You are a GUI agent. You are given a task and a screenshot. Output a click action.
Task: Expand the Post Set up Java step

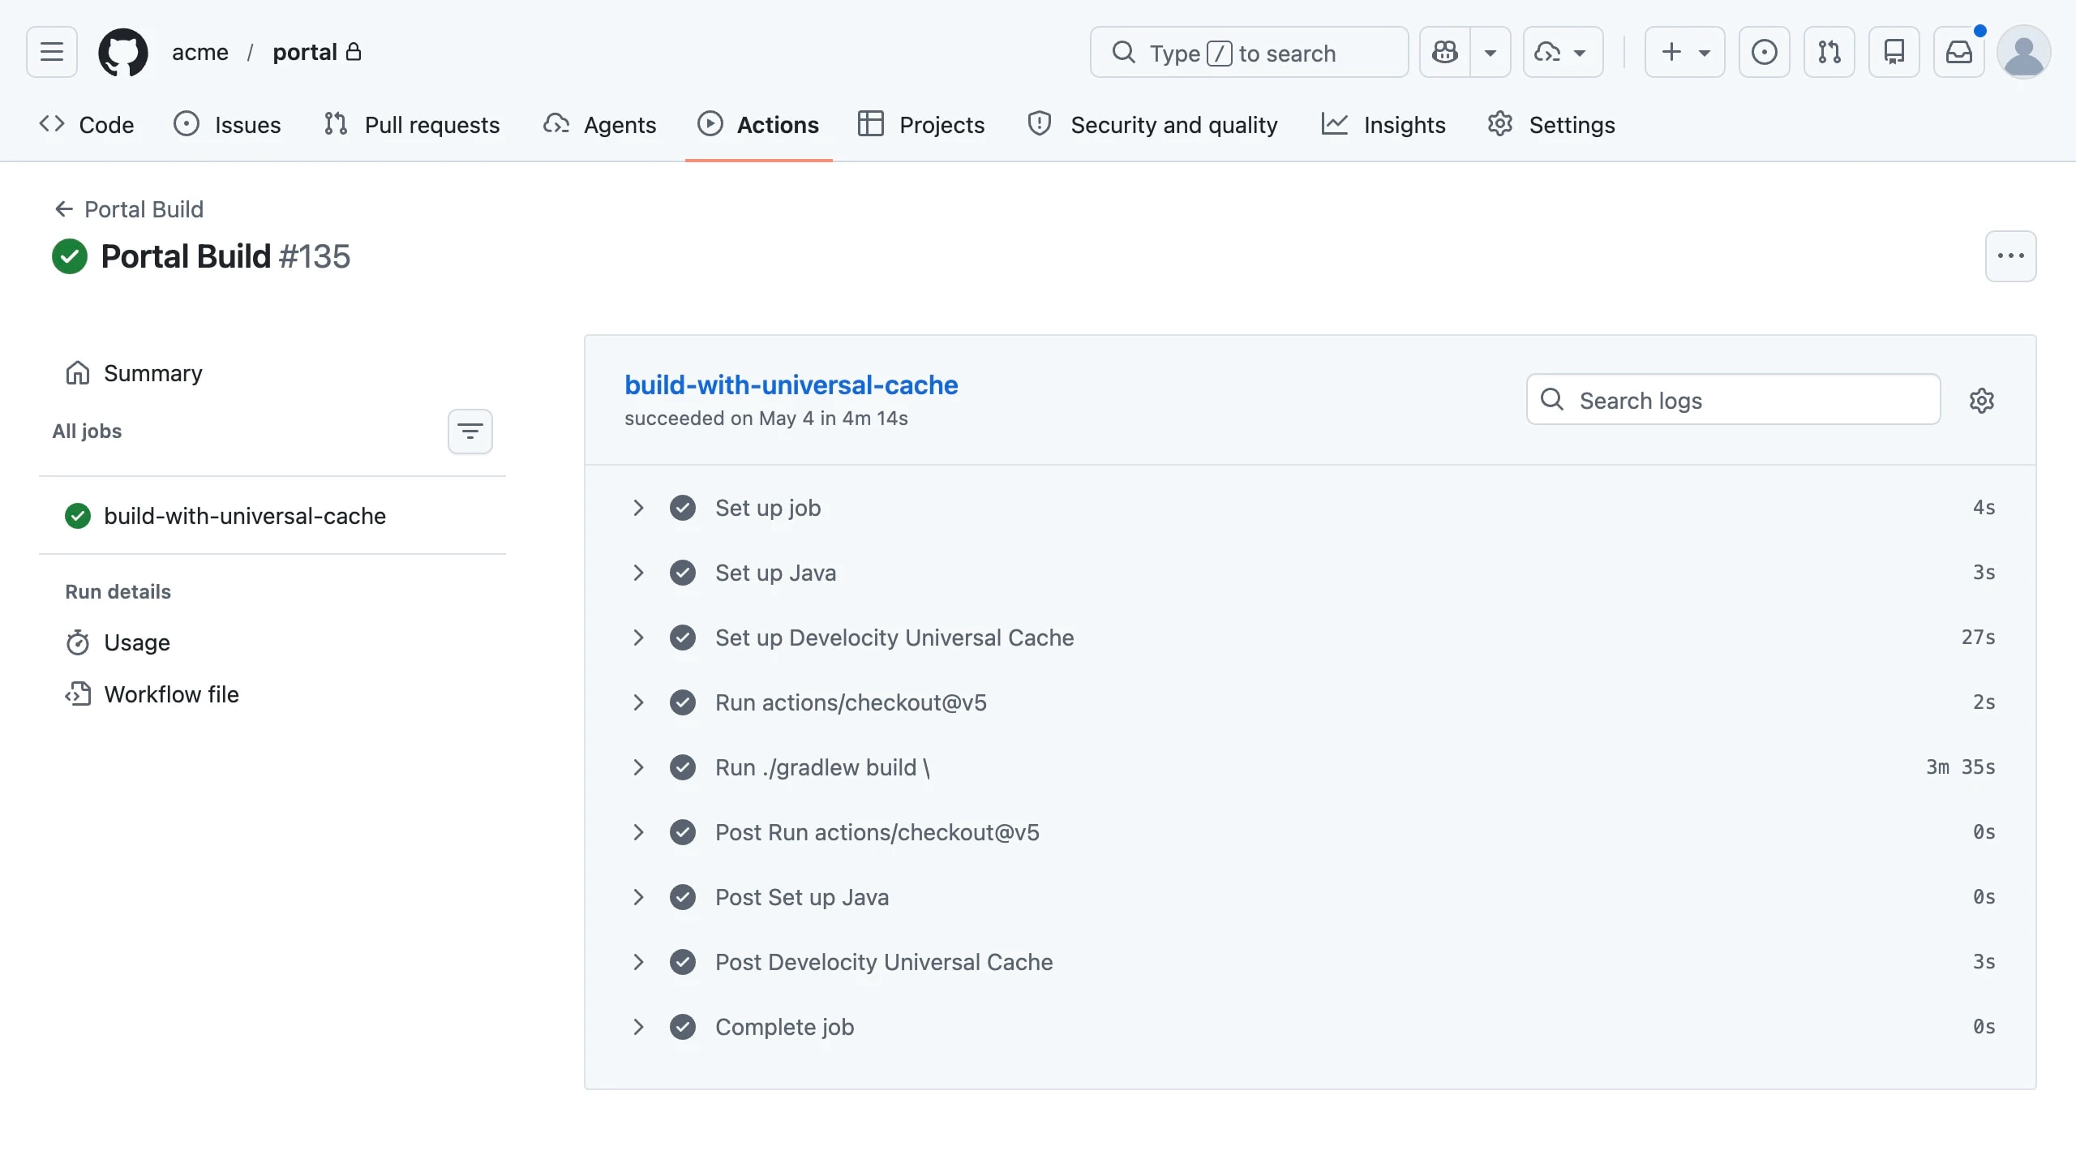(1310, 897)
